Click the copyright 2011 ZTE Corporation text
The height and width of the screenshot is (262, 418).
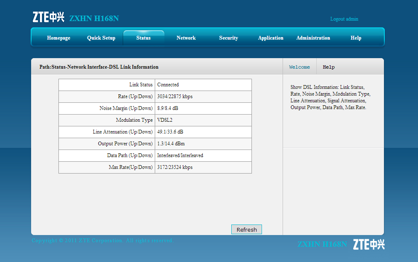click(x=103, y=241)
